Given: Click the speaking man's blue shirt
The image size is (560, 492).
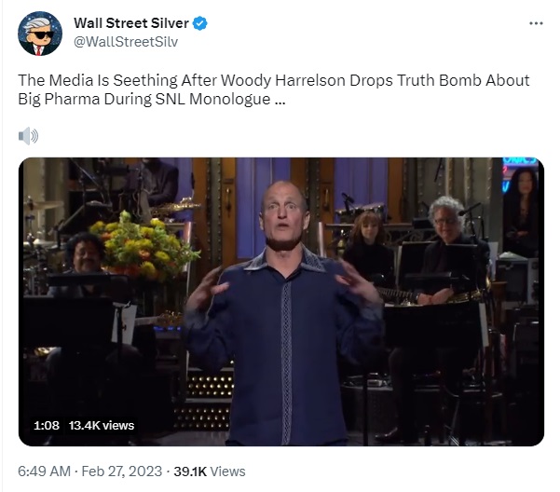Looking at the screenshot, I should pos(284,347).
